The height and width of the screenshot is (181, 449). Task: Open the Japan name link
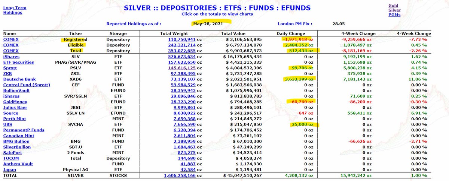point(10,169)
